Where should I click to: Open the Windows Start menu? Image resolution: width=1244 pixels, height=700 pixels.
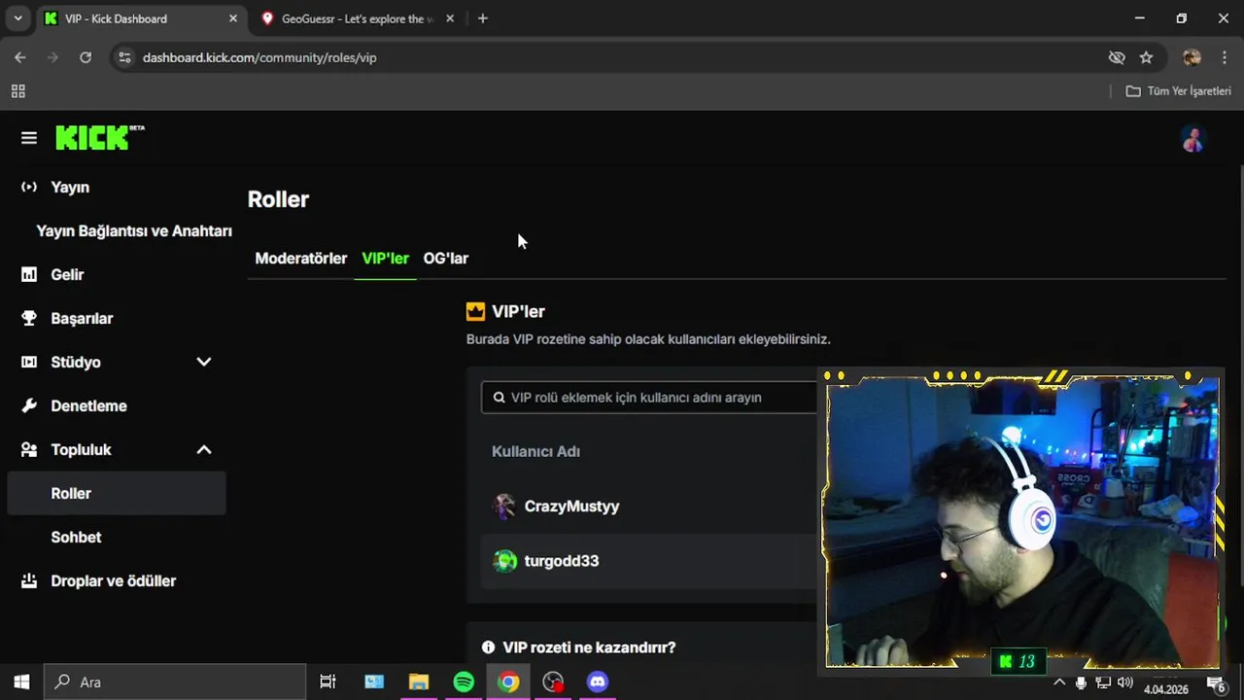click(x=21, y=682)
